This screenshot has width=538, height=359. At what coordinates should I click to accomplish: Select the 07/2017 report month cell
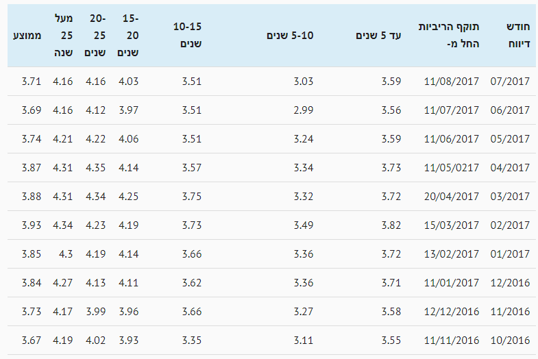[510, 82]
